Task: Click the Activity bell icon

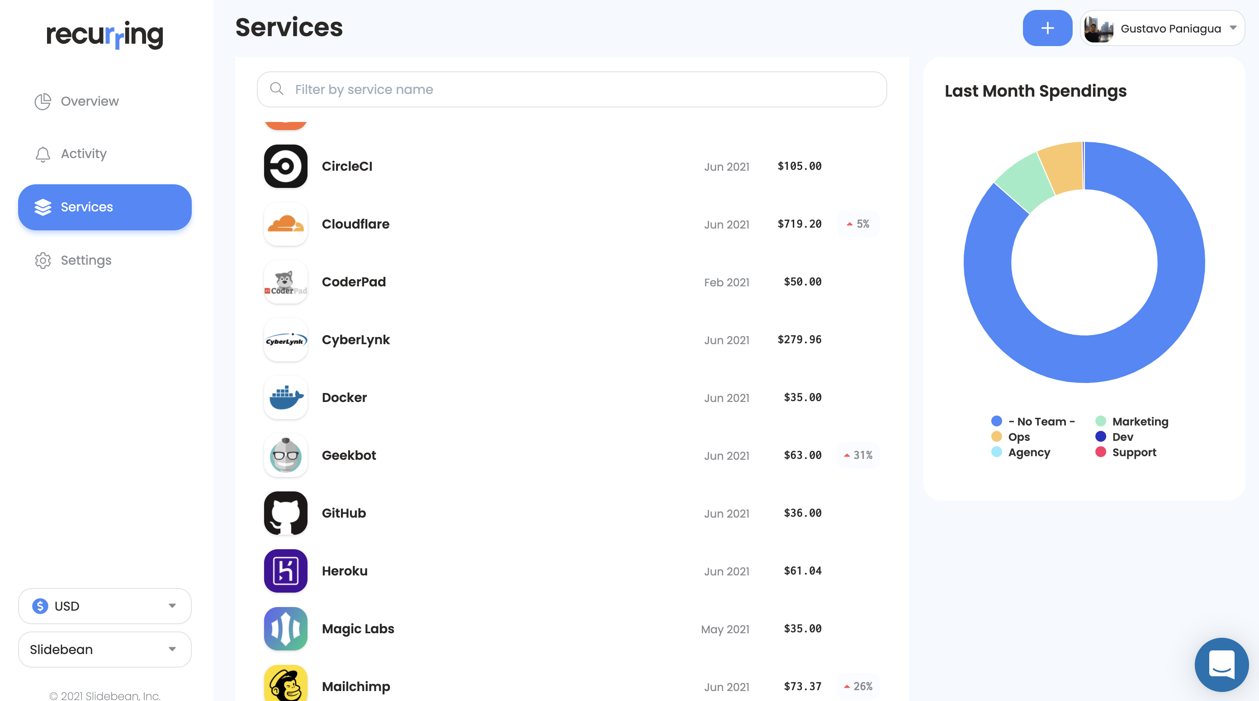Action: click(x=43, y=154)
